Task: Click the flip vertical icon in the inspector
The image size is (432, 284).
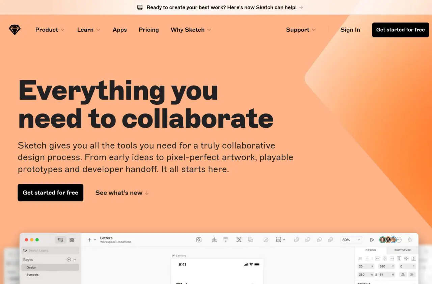Action: [412, 275]
